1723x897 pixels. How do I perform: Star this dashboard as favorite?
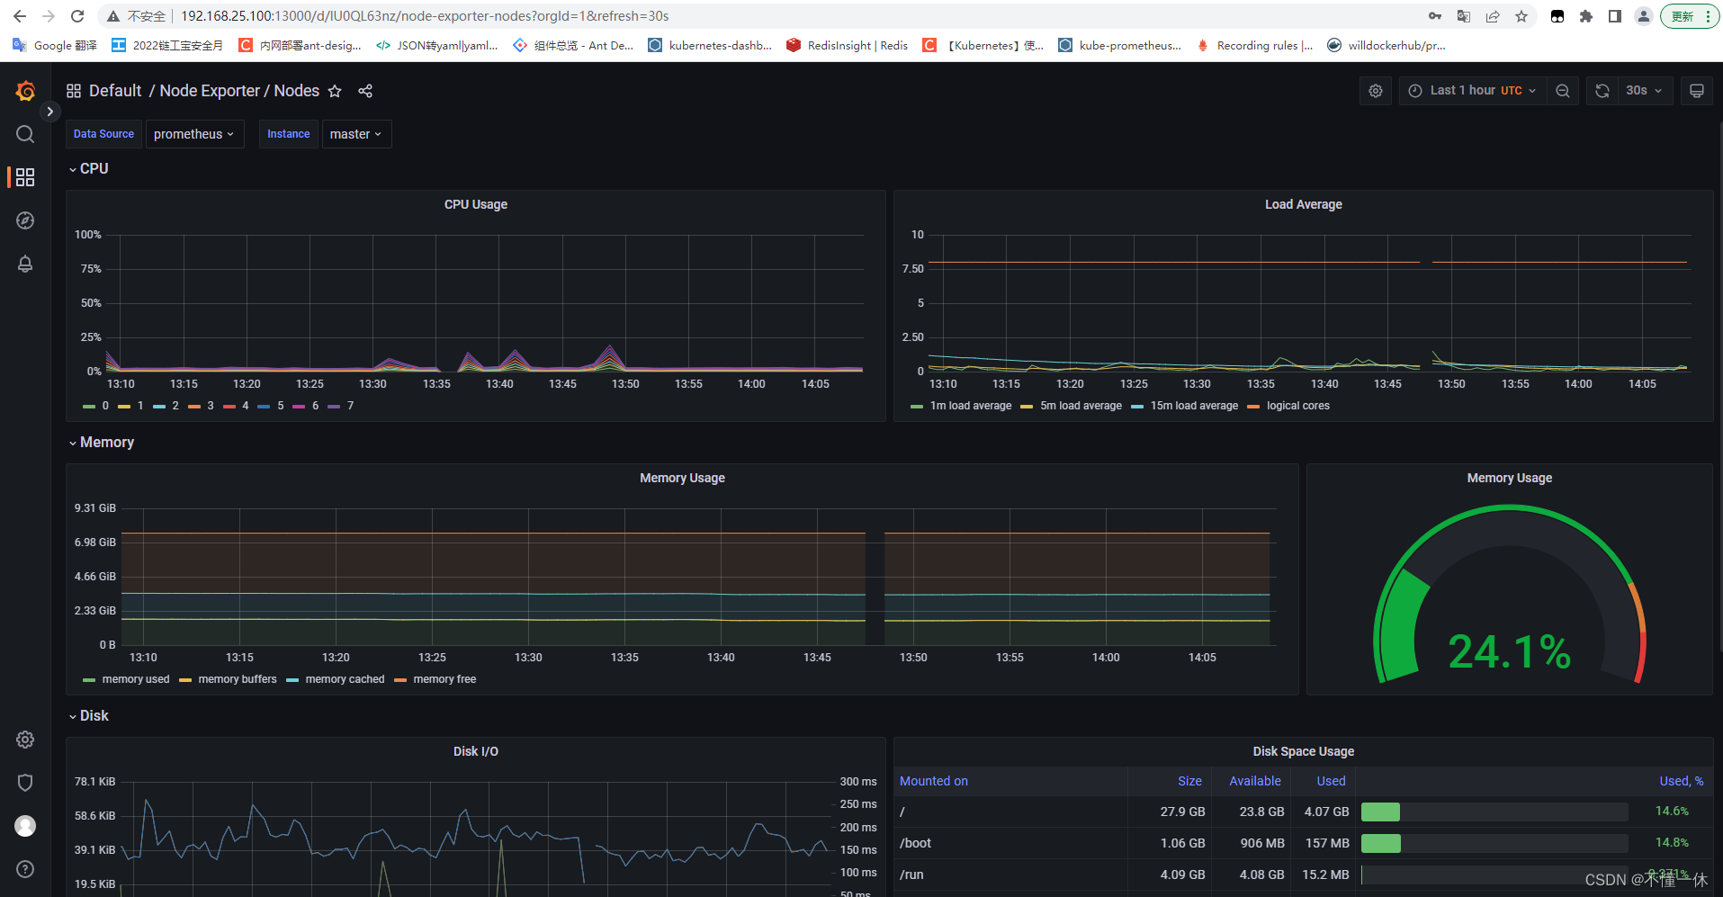(335, 91)
